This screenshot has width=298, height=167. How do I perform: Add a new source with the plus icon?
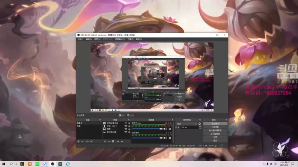tap(105, 141)
